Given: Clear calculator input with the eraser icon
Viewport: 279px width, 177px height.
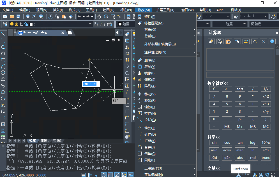Looking at the screenshot, I should coord(211,41).
